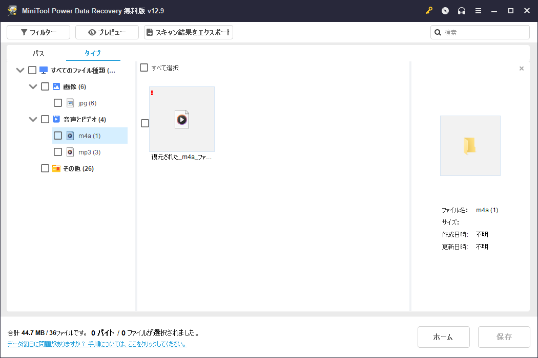Open the bootable media disc icon
Screen dimensions: 538x358
pyautogui.click(x=445, y=11)
